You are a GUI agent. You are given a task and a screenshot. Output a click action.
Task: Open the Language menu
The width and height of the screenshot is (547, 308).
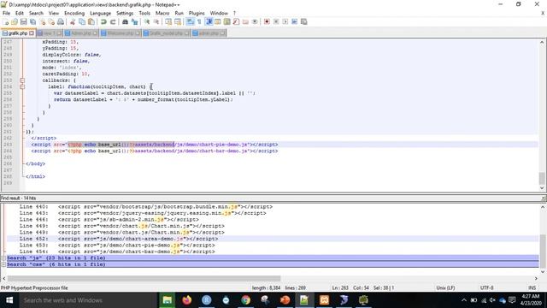point(100,13)
